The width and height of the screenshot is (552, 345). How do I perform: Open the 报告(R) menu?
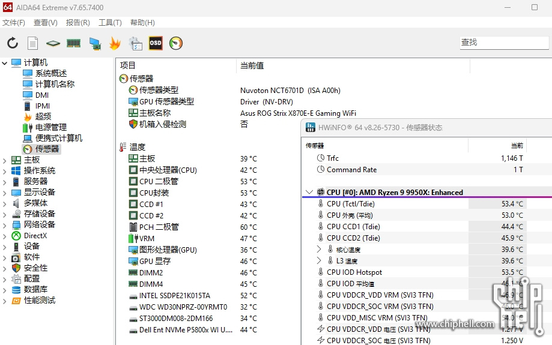click(78, 23)
